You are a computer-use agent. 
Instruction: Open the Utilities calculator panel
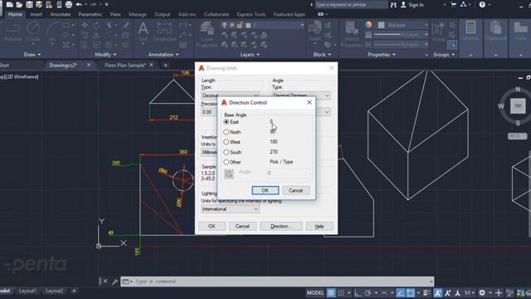(470, 32)
